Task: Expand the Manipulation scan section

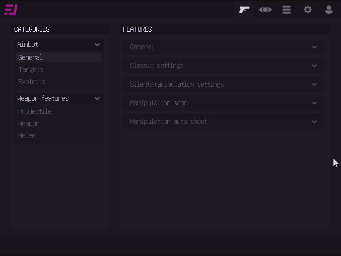Action: tap(224, 103)
